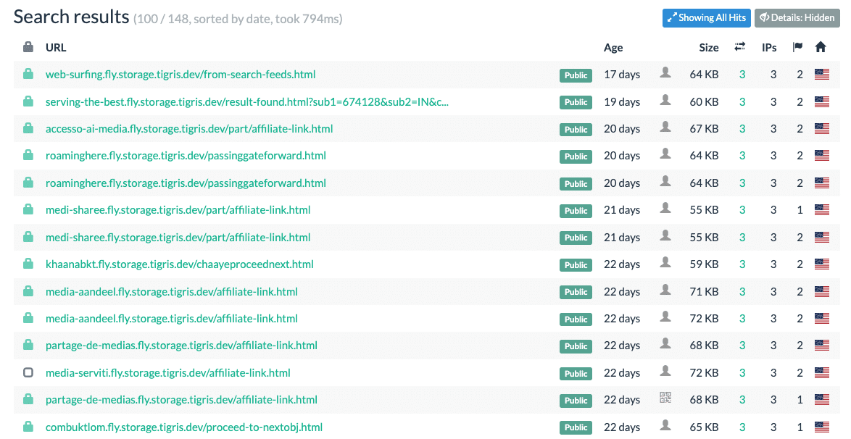
Task: Open serving-the-best result-found.html link
Action: point(247,101)
